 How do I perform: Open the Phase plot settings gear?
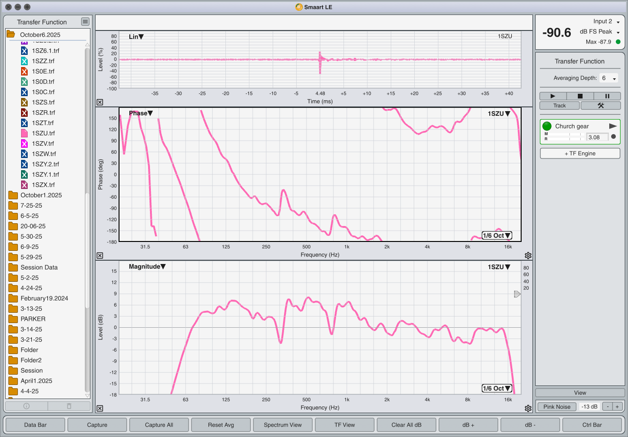coord(528,256)
